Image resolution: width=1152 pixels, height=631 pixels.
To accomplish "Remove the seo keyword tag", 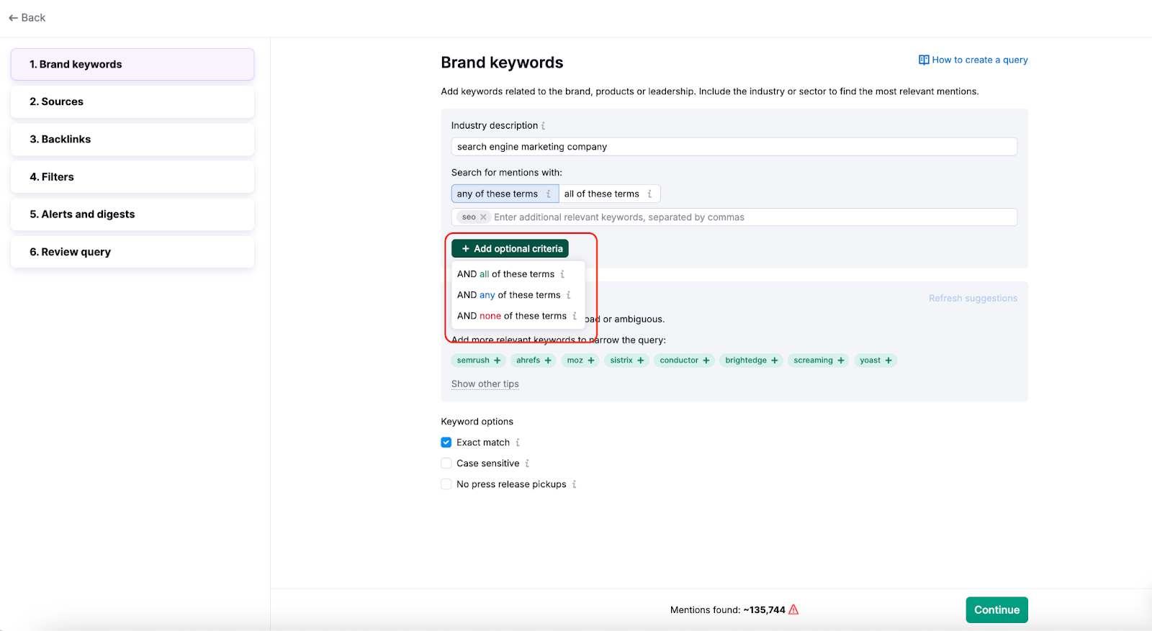I will pyautogui.click(x=483, y=217).
